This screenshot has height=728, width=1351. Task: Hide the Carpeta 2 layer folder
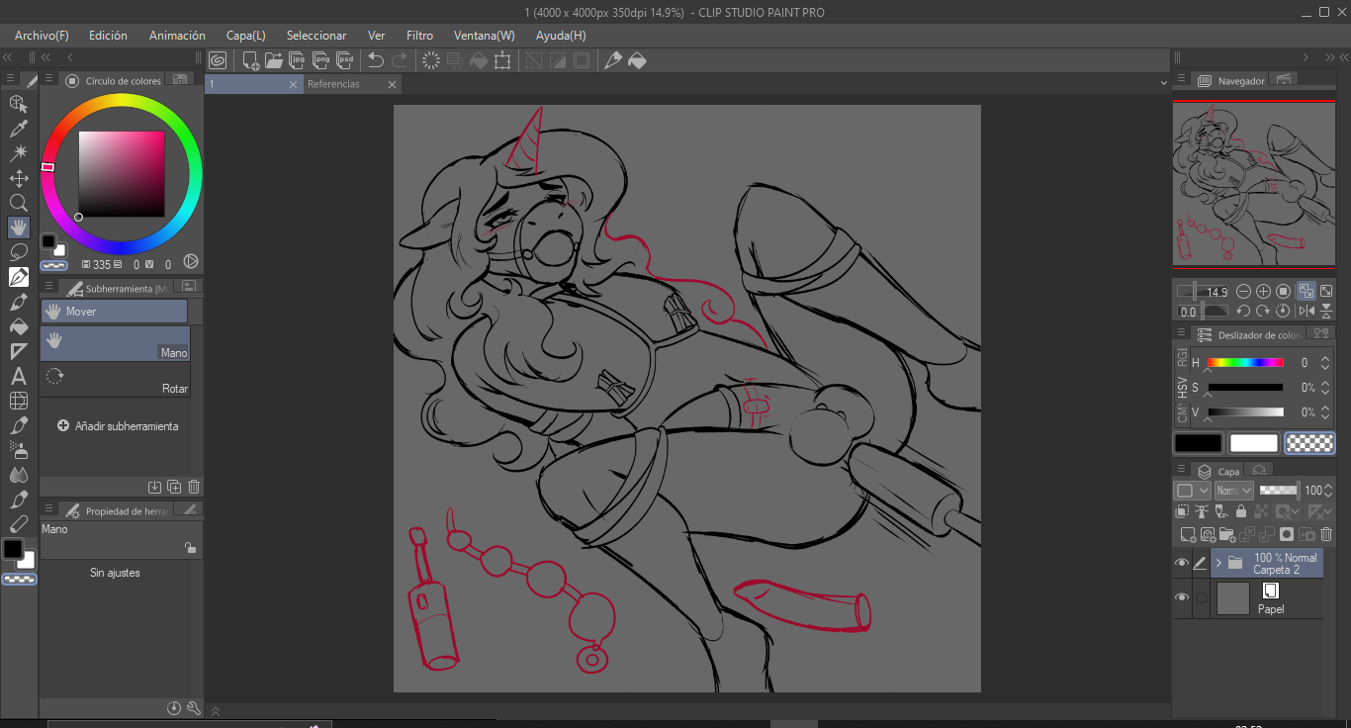(x=1181, y=564)
